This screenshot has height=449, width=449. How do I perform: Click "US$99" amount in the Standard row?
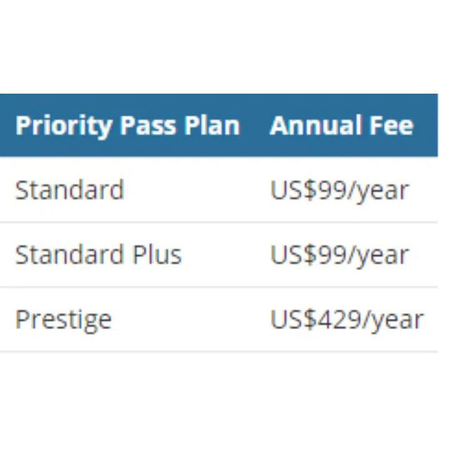302,190
